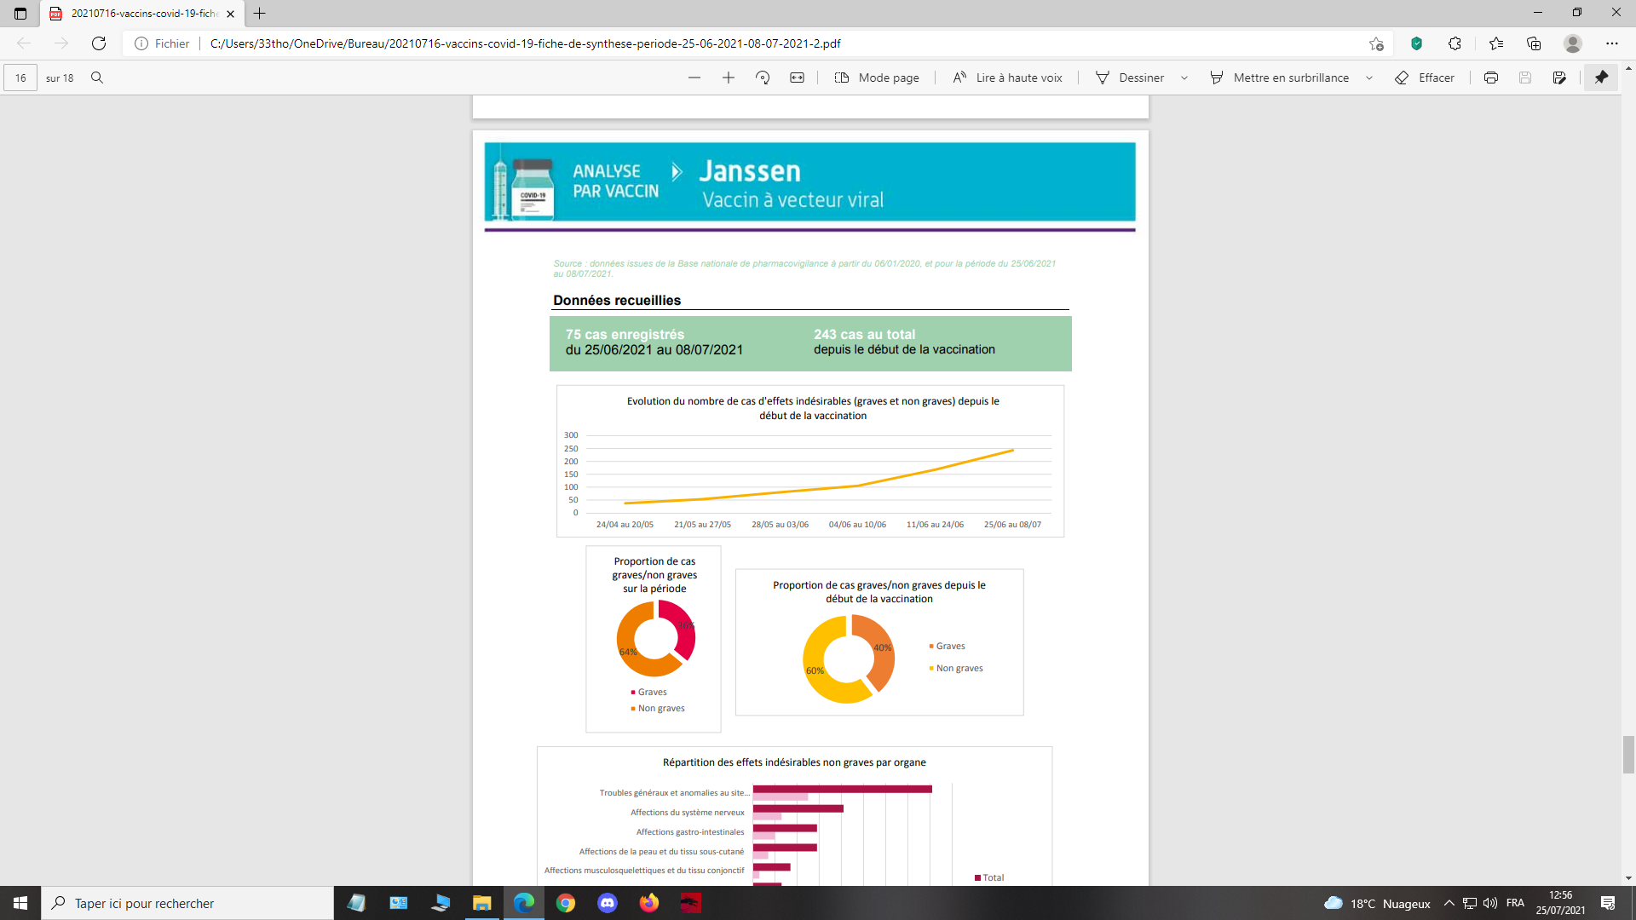Go back to previous page
The width and height of the screenshot is (1636, 920).
[24, 43]
